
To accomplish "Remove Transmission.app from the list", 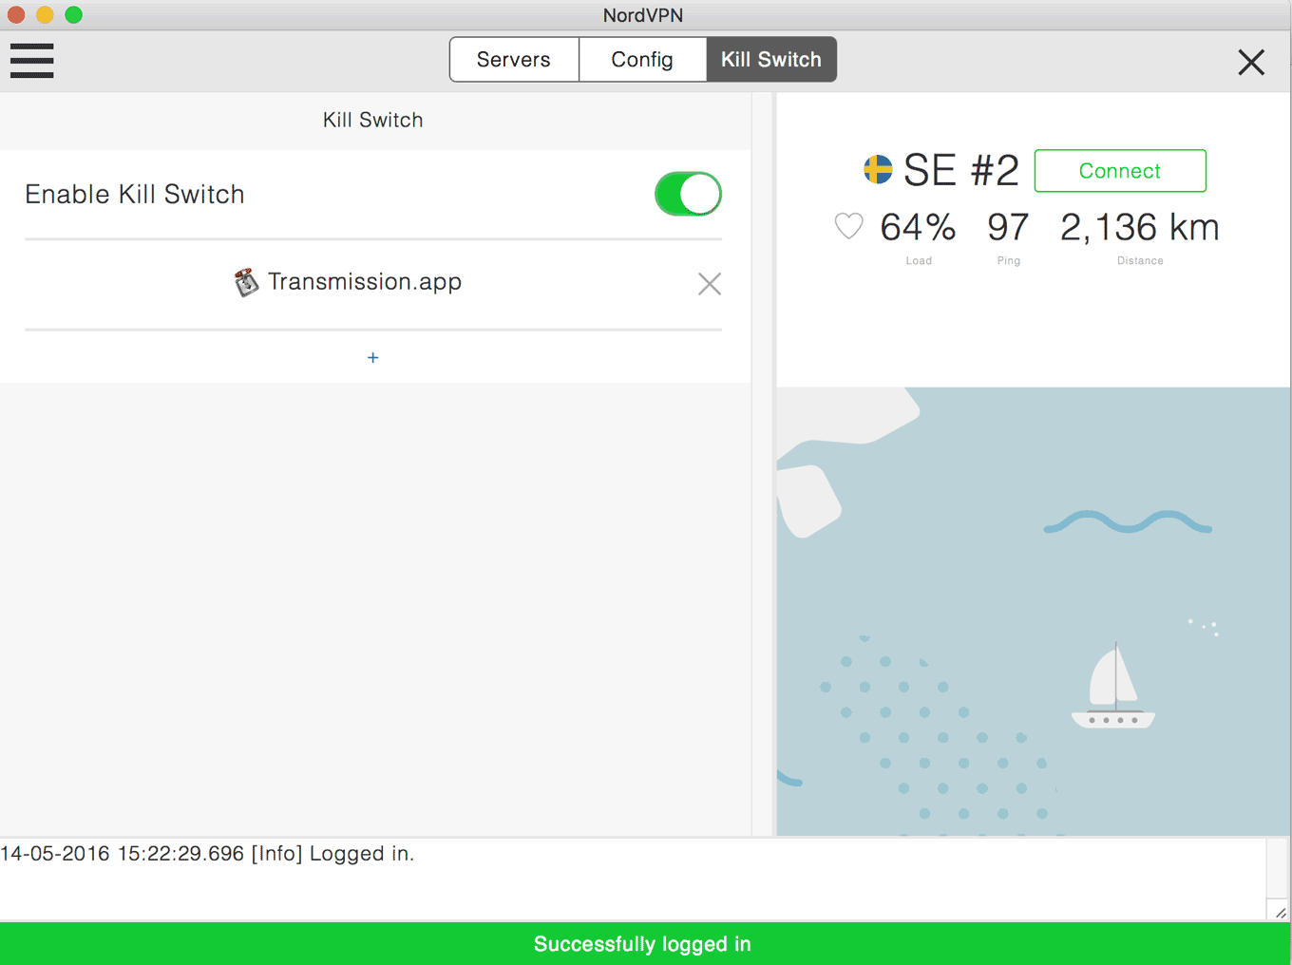I will (x=710, y=284).
